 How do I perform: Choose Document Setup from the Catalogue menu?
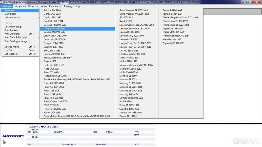(20, 27)
